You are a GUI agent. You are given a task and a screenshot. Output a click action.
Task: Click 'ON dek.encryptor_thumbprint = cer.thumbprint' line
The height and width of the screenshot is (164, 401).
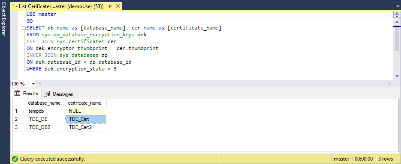click(x=93, y=48)
